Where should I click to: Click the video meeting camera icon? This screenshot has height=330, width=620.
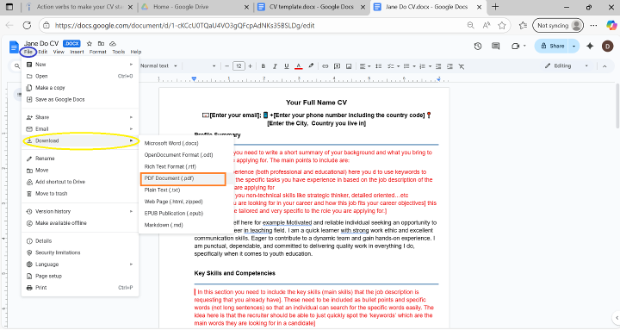point(515,46)
